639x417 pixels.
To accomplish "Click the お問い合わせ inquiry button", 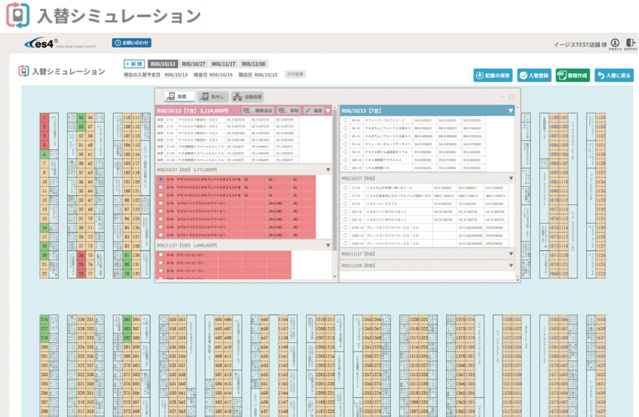I will tap(131, 43).
